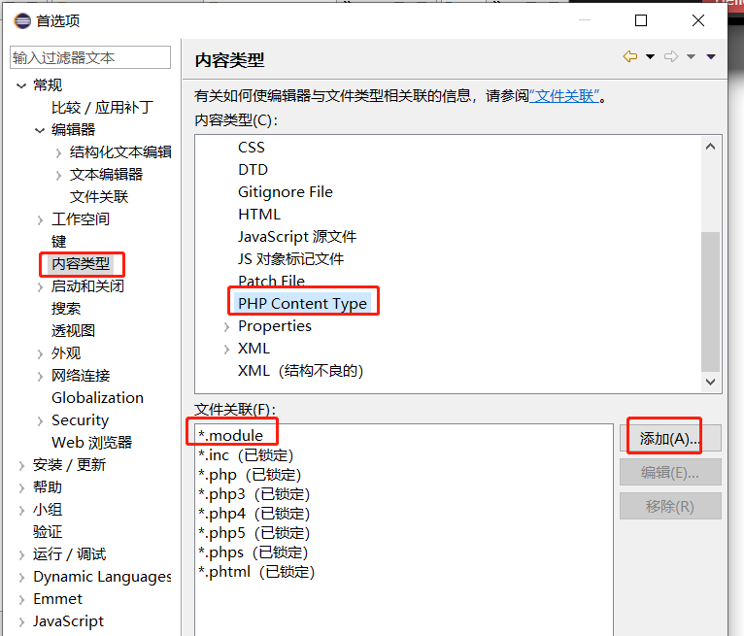Open the 文件关联 hyperlink
744x636 pixels.
click(564, 96)
